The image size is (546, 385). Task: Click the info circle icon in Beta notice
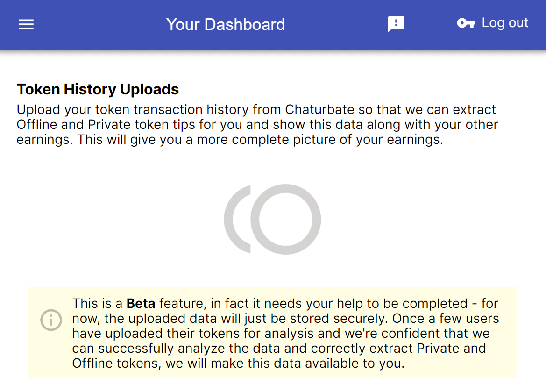51,320
